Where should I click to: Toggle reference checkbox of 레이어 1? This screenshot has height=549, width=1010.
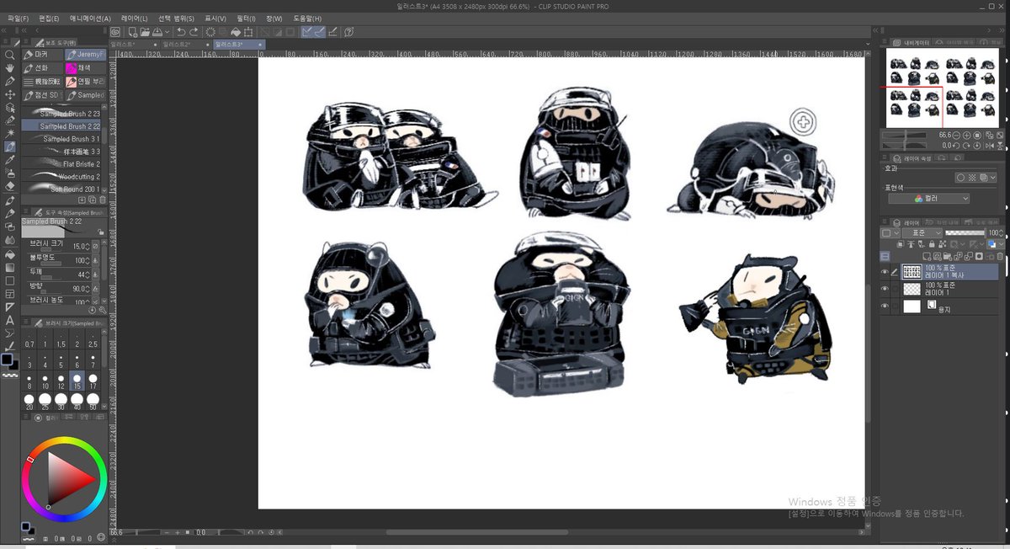point(895,289)
